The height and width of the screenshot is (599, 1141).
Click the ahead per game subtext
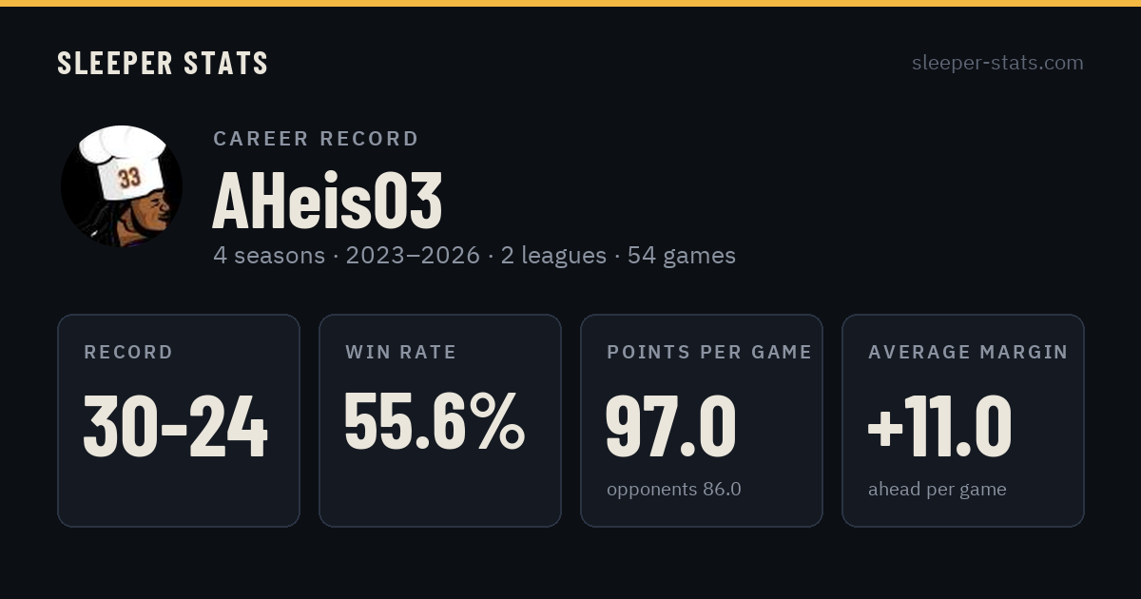coord(938,490)
